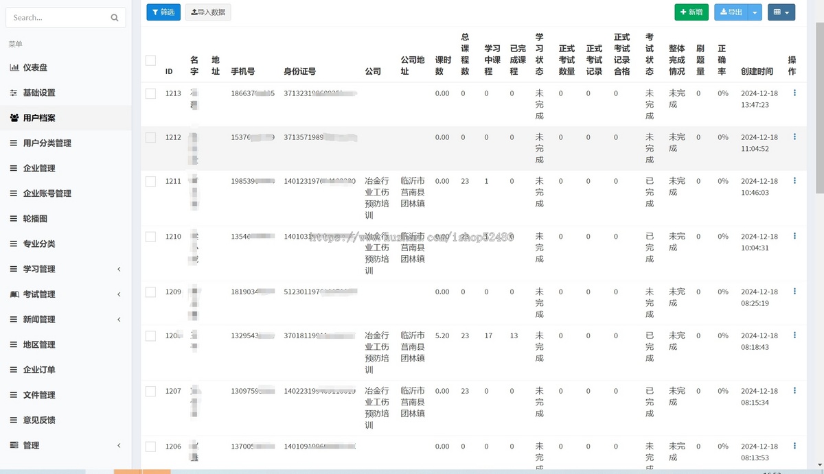Open 基础设置 menu item
This screenshot has width=824, height=474.
pyautogui.click(x=39, y=93)
